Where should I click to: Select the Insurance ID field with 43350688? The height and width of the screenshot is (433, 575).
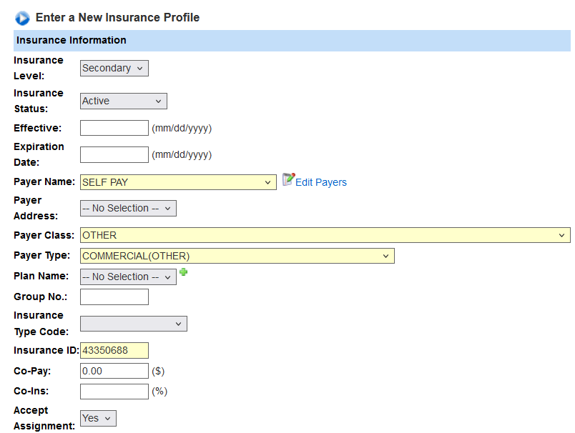(114, 350)
